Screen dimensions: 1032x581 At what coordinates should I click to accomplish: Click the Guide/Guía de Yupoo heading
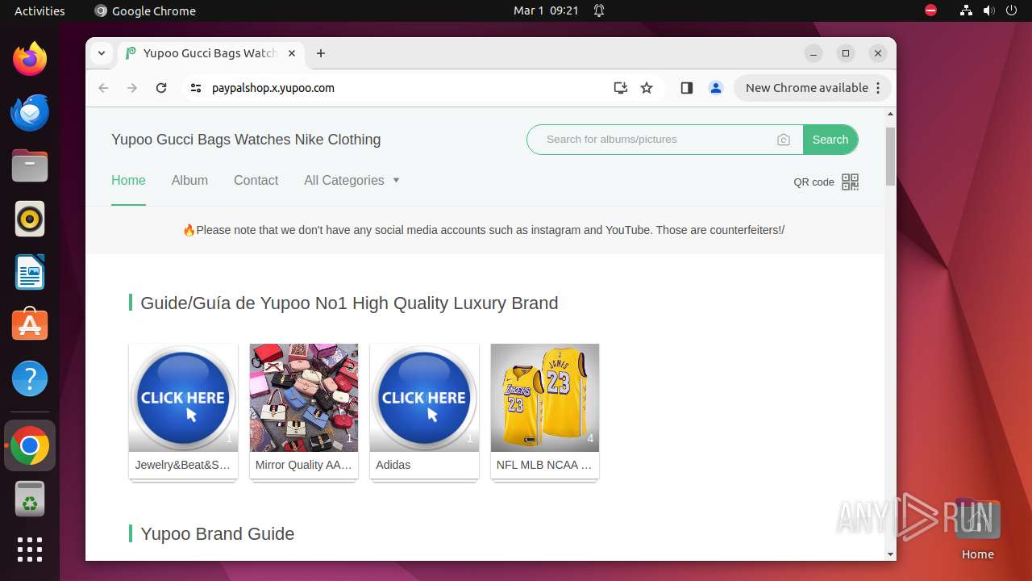[349, 303]
